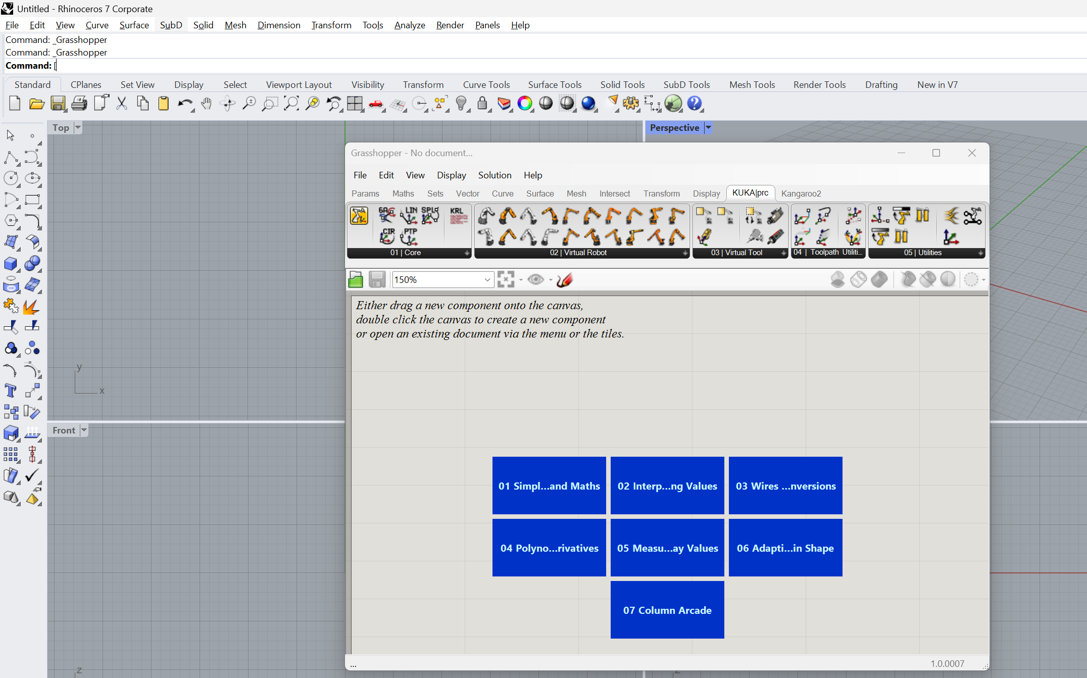This screenshot has width=1087, height=678.
Task: Click the 4 Viewports layout icon
Action: tap(355, 104)
